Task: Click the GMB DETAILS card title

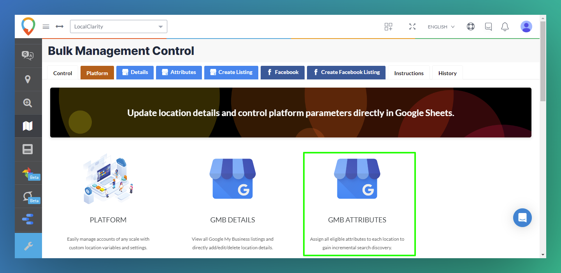Action: click(x=233, y=220)
